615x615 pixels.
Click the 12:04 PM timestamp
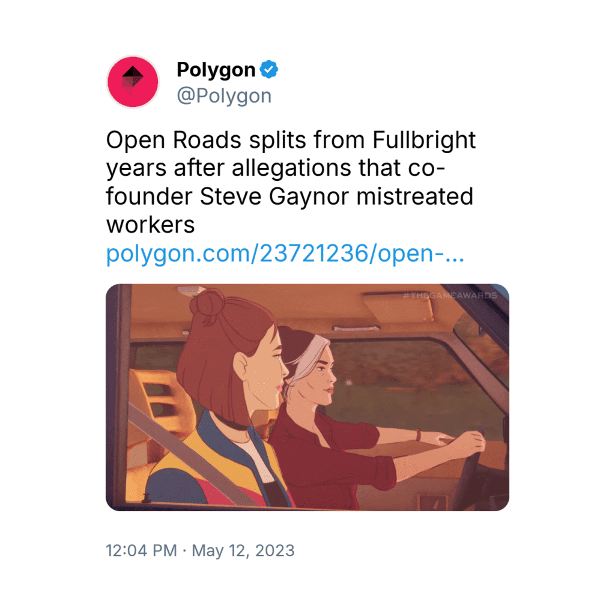pos(141,550)
